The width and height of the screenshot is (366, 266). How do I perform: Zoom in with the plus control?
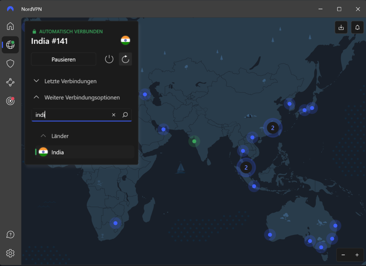tap(357, 255)
